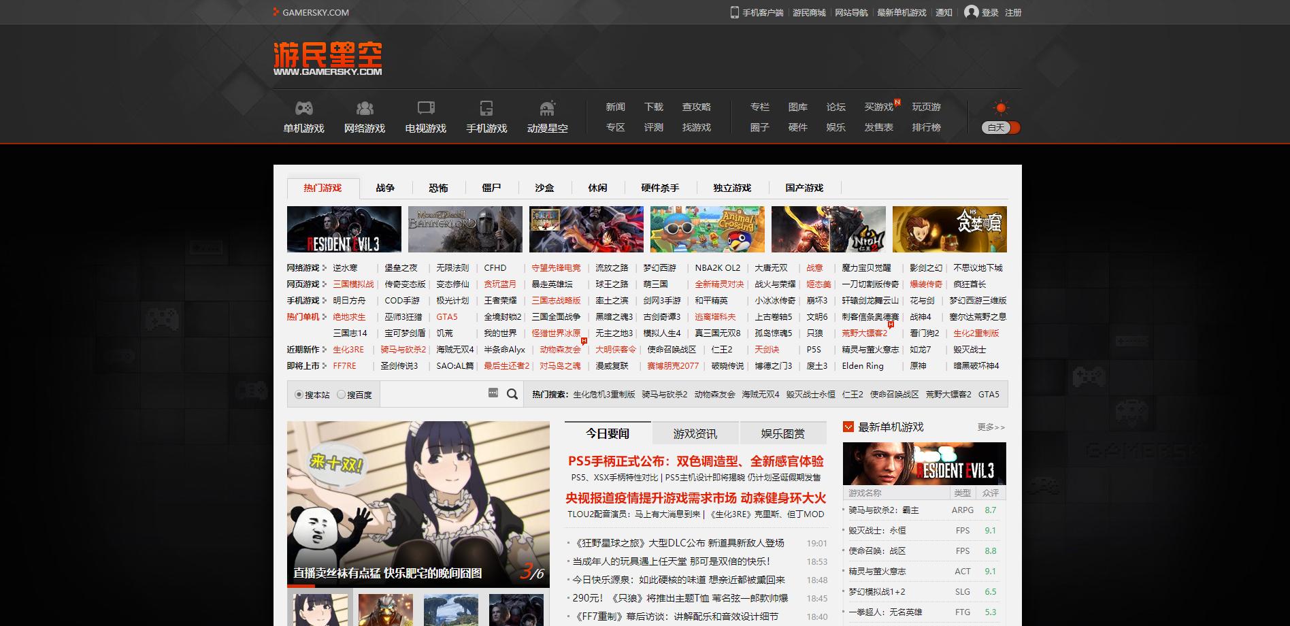Click the red icon beside 最新单机游戏
The height and width of the screenshot is (626, 1290).
[x=848, y=427]
